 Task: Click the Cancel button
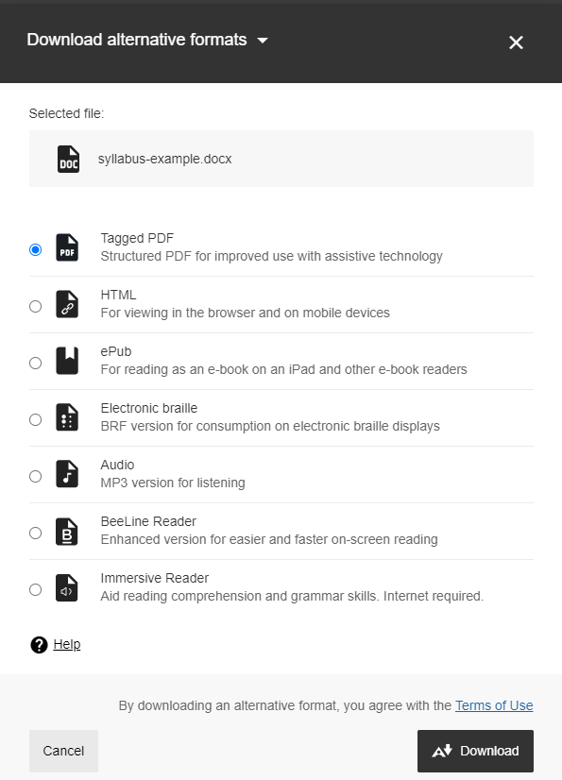63,751
